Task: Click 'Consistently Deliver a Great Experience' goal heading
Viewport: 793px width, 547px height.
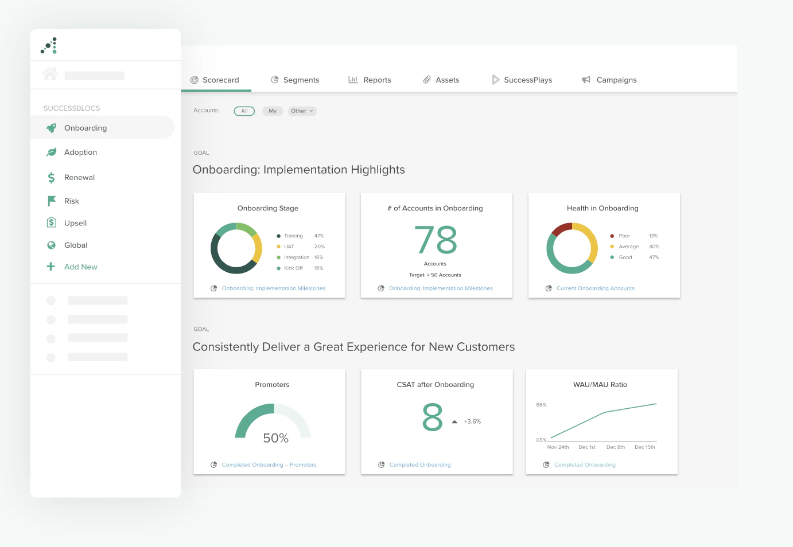Action: (353, 347)
